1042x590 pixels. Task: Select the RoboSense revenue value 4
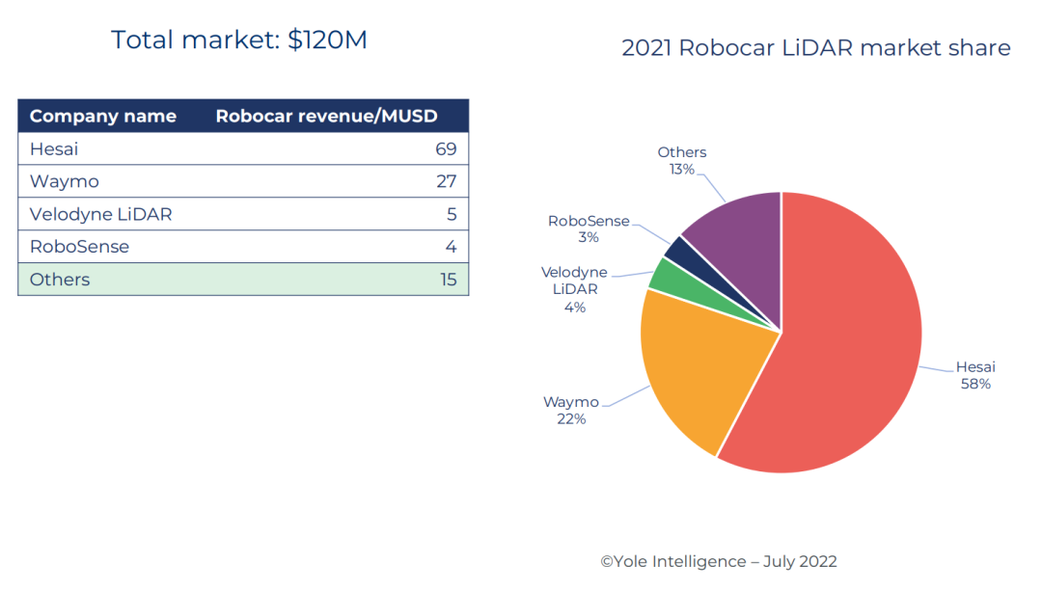tap(451, 247)
